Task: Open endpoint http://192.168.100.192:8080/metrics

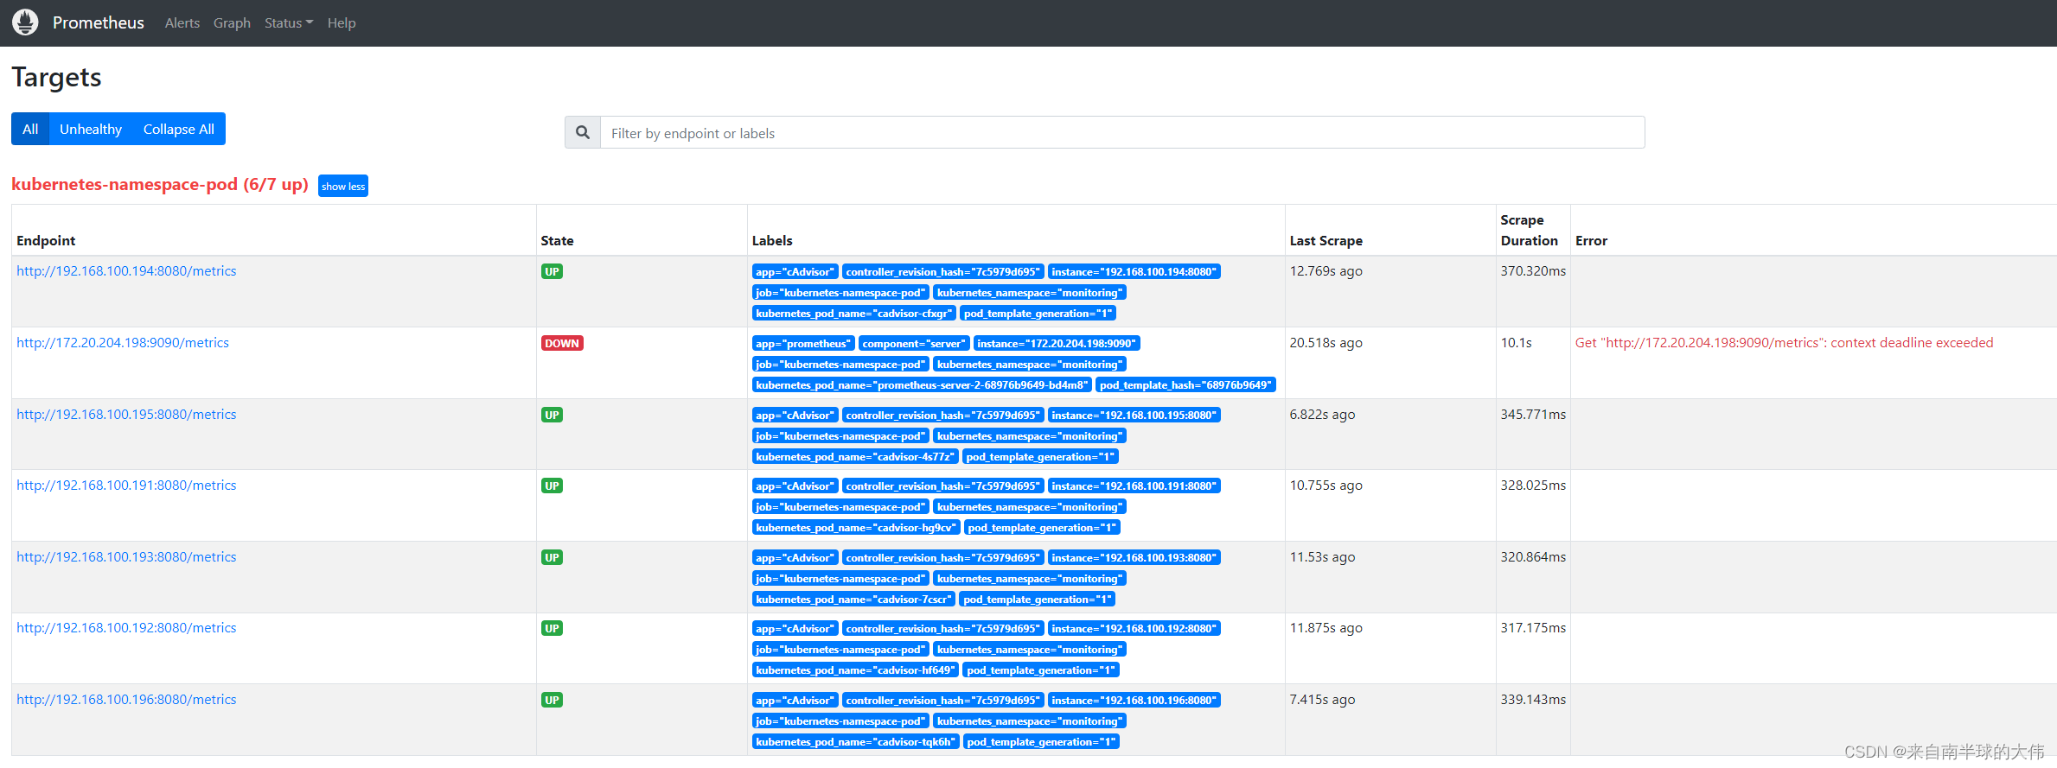Action: coord(126,628)
